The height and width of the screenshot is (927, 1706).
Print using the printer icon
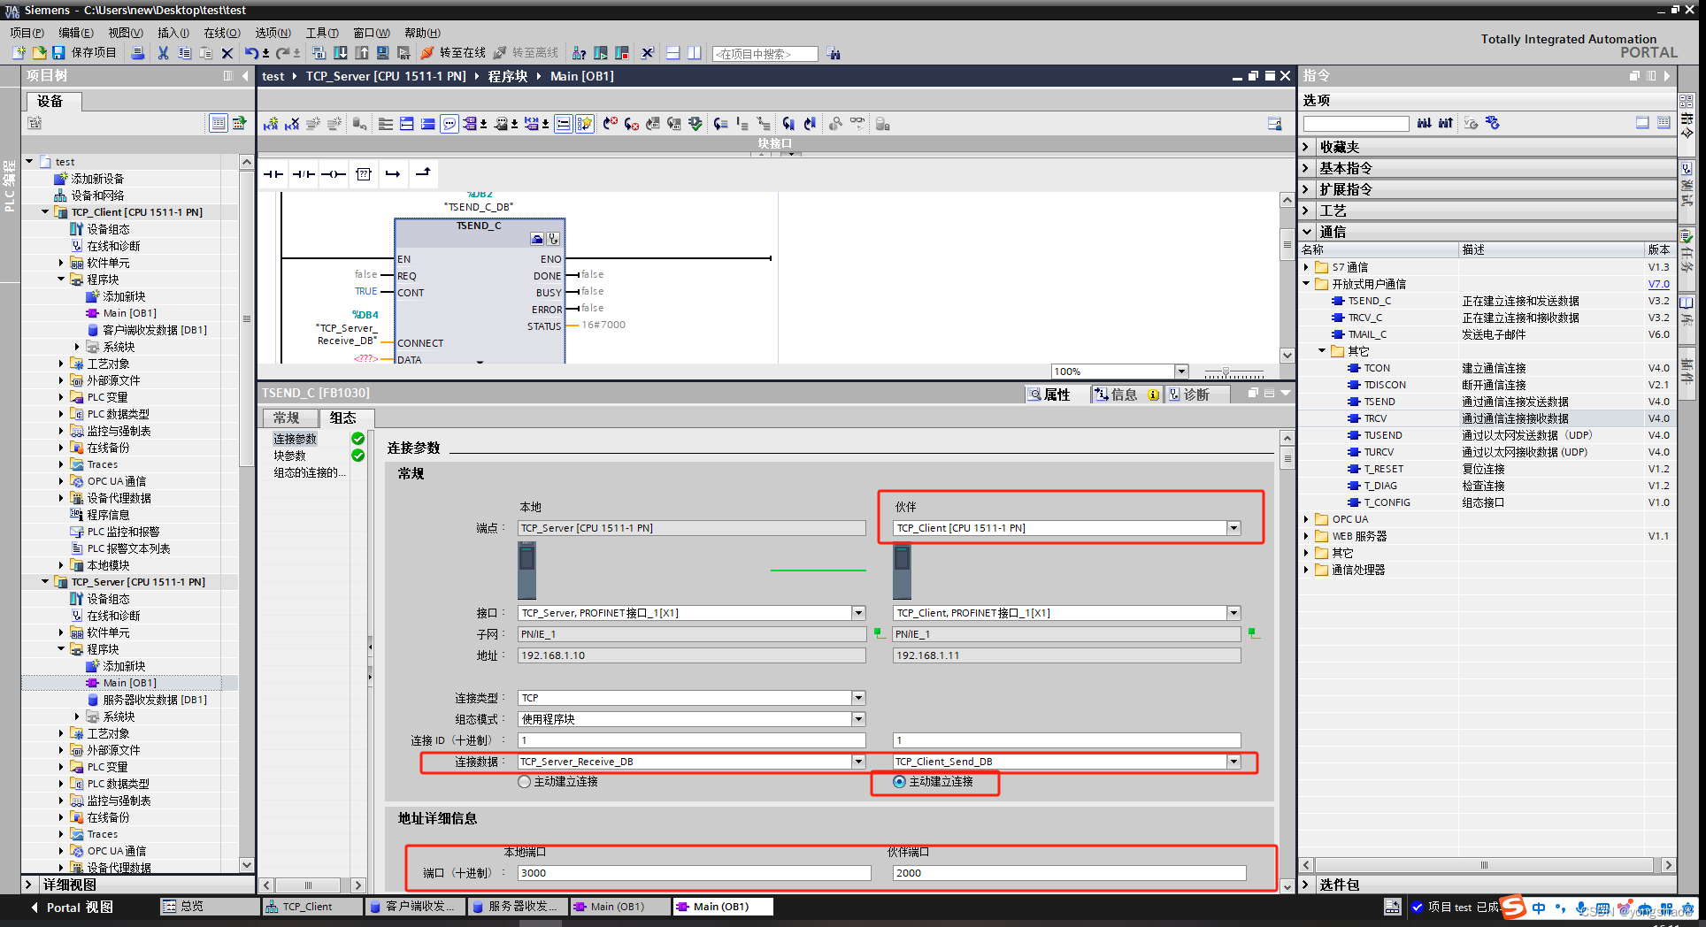pyautogui.click(x=138, y=53)
